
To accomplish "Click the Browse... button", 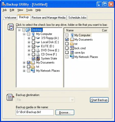I will point(65,113).
